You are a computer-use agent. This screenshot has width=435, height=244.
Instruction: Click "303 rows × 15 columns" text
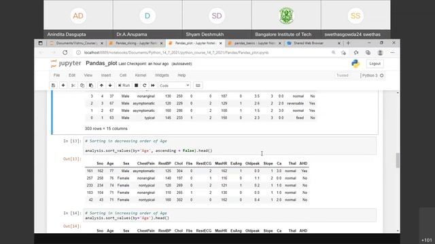pyautogui.click(x=106, y=129)
